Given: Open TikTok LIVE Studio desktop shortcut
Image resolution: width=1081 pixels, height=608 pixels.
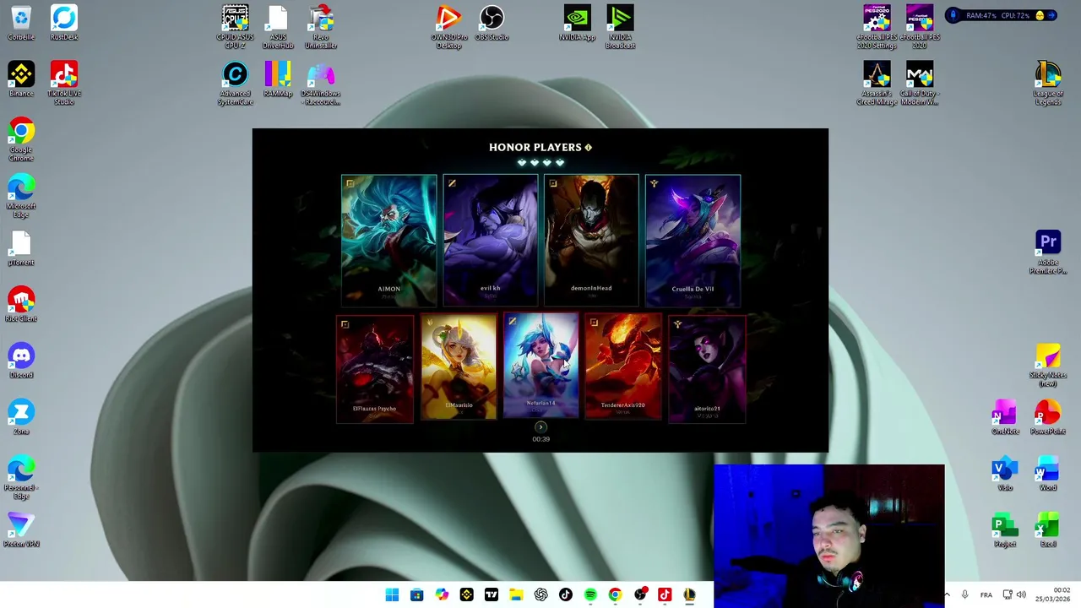Looking at the screenshot, I should [64, 83].
